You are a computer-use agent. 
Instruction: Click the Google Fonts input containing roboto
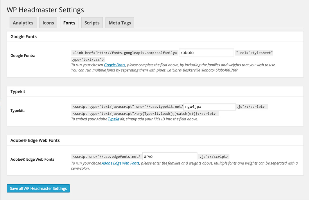point(206,53)
